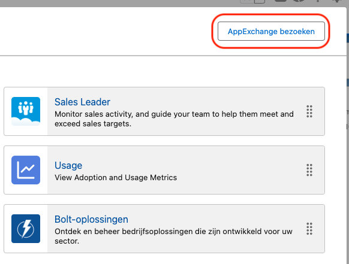This screenshot has width=349, height=264.
Task: Select the Sales Leader app tile
Action: tap(164, 111)
